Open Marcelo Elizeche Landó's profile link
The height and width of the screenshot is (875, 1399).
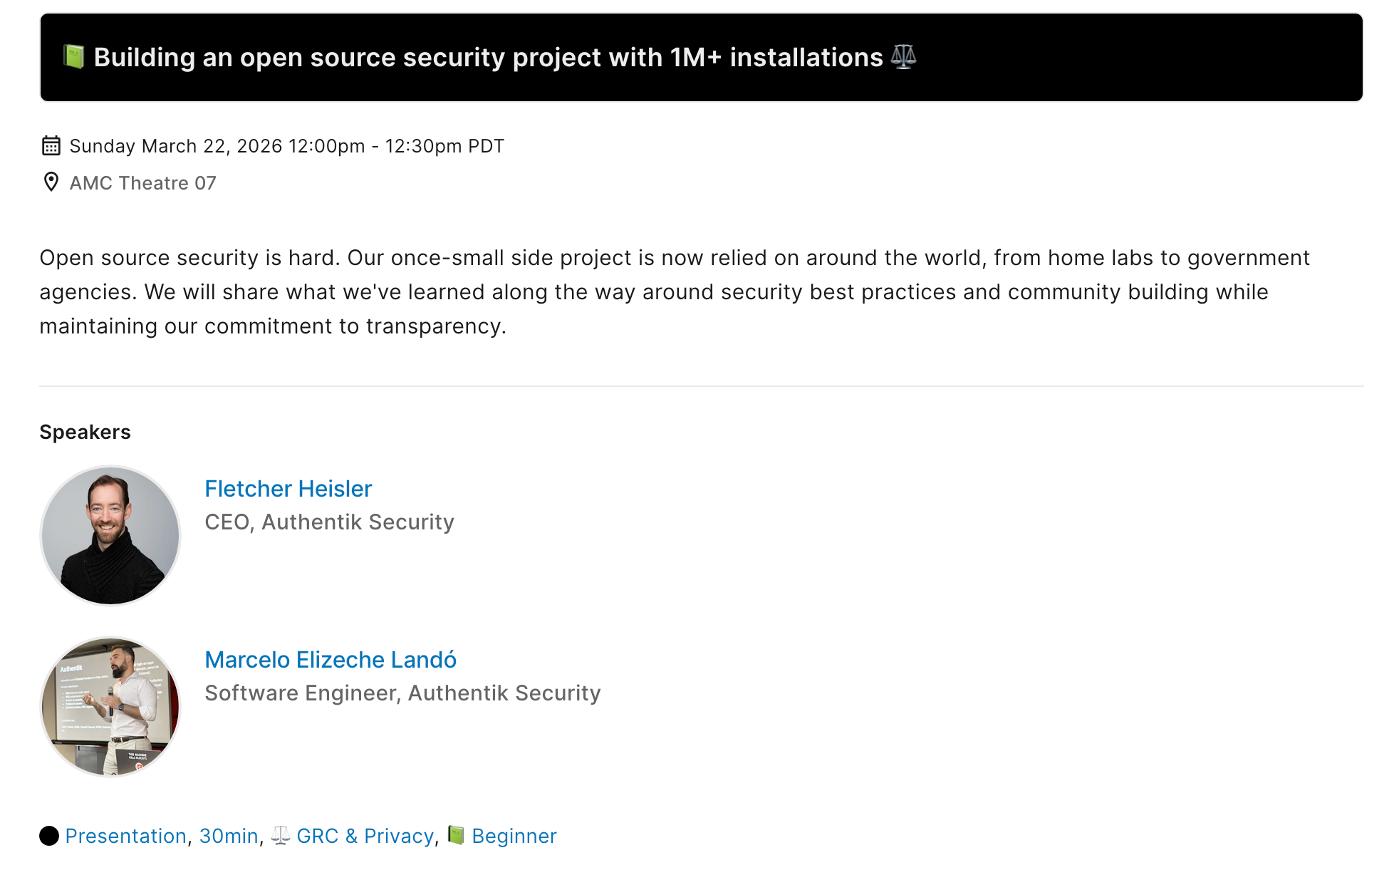click(331, 660)
